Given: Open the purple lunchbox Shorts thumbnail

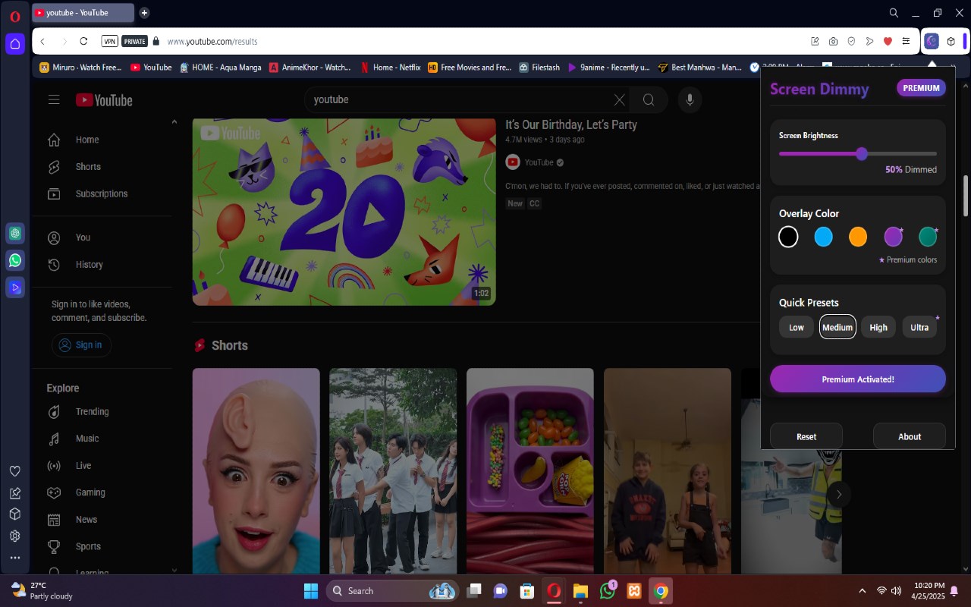Looking at the screenshot, I should [530, 470].
